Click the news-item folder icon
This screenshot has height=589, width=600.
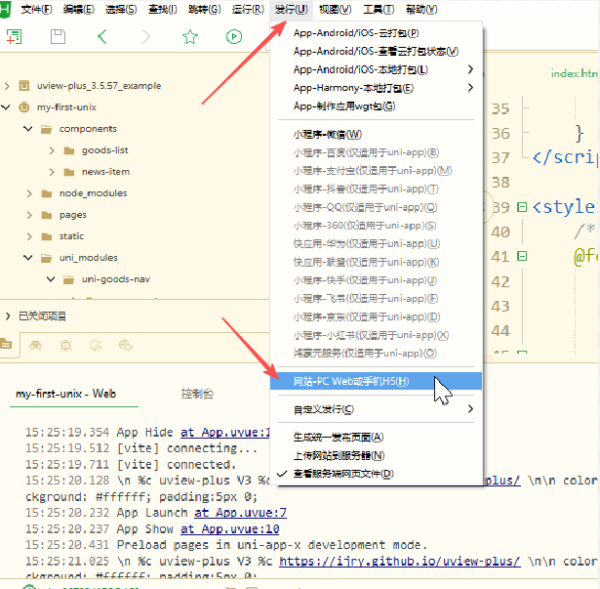(x=69, y=172)
